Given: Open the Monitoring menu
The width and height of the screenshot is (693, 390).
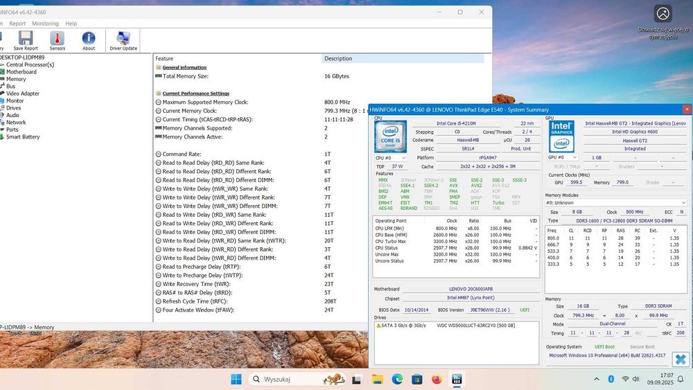Looking at the screenshot, I should click(46, 24).
